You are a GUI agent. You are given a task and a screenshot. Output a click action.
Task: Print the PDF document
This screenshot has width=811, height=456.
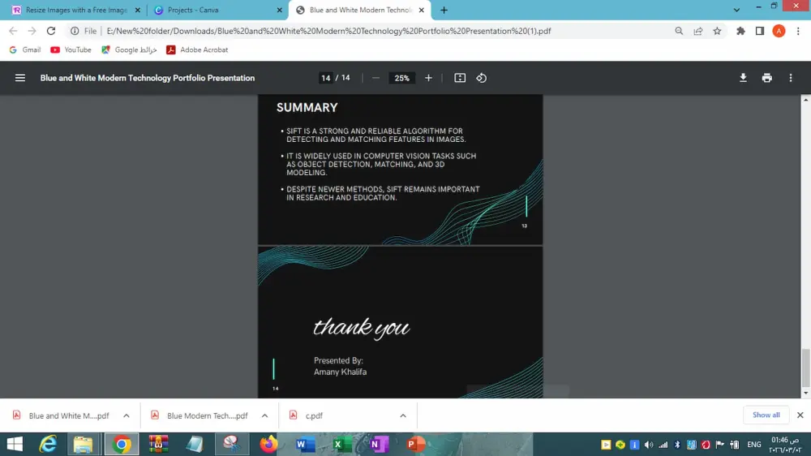[766, 78]
